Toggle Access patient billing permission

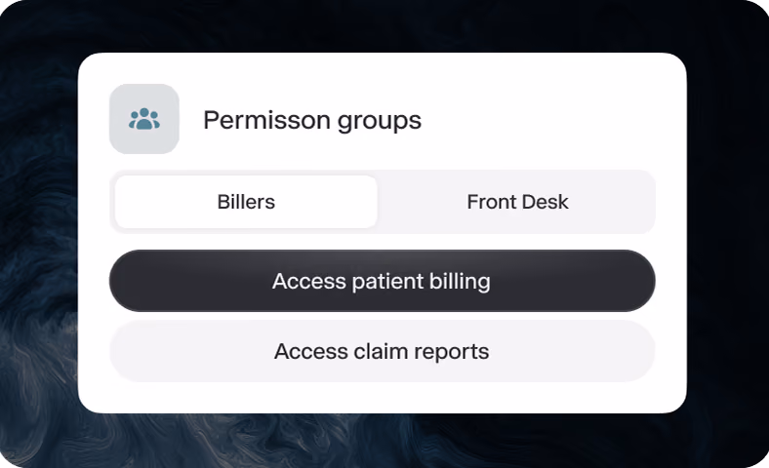382,281
